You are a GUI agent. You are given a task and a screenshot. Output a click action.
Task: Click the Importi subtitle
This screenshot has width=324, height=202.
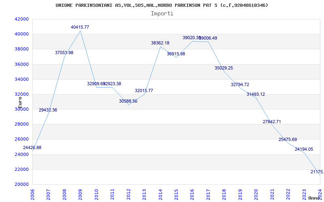pos(162,14)
